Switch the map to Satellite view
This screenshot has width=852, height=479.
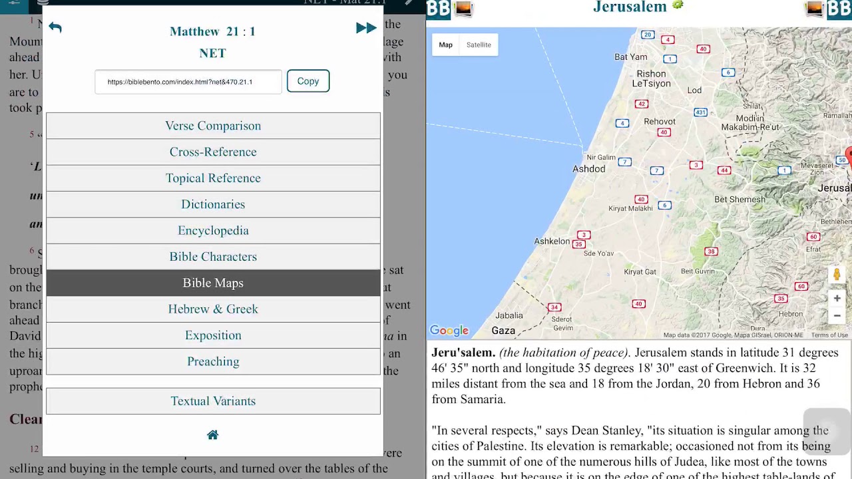pyautogui.click(x=479, y=45)
